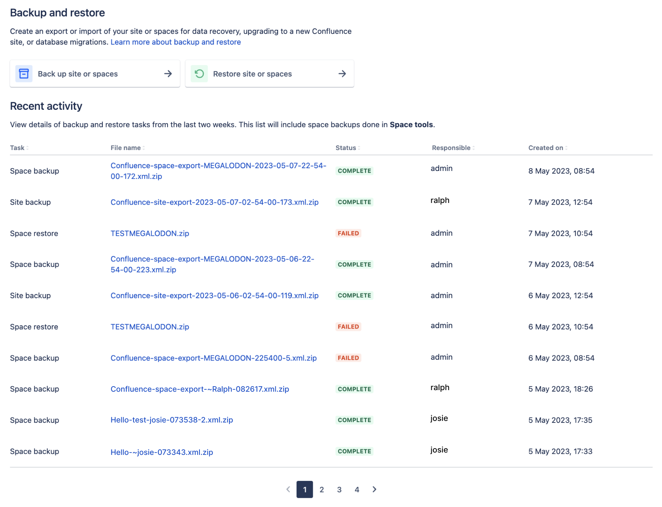Open Hello-test-josie-073538-2.xml.zip file link
Viewport: 662px width, 507px height.
pyautogui.click(x=171, y=420)
